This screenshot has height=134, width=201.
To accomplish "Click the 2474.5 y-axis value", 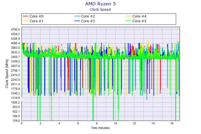I will coord(15,75).
